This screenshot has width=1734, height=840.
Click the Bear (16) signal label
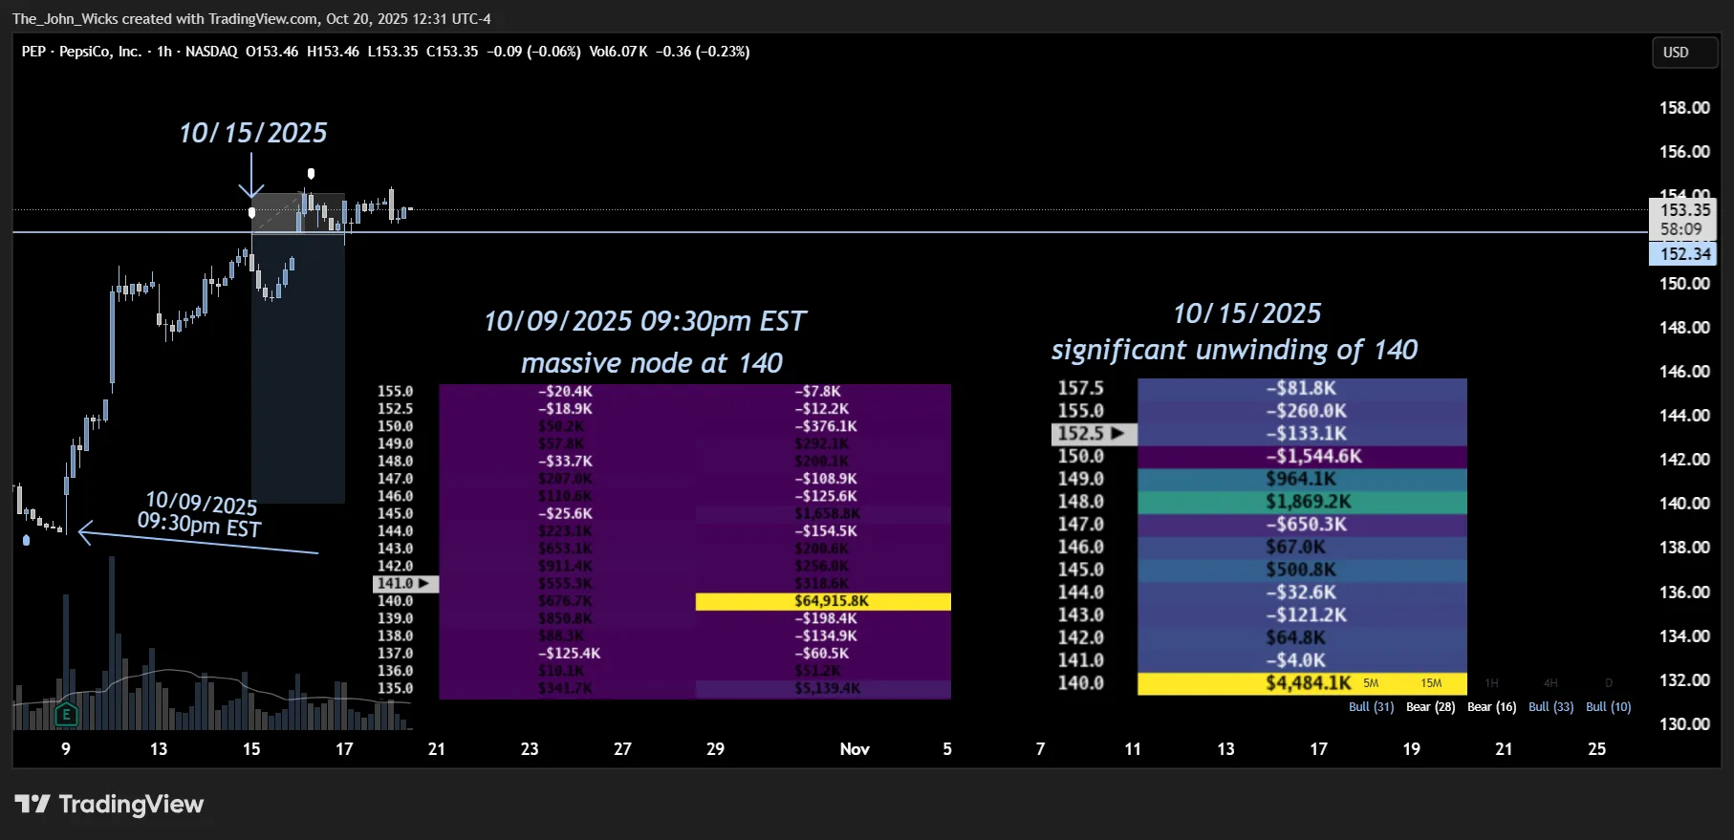click(1491, 707)
